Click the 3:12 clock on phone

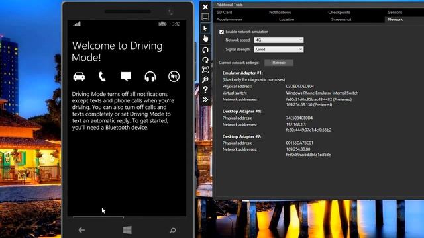point(176,24)
